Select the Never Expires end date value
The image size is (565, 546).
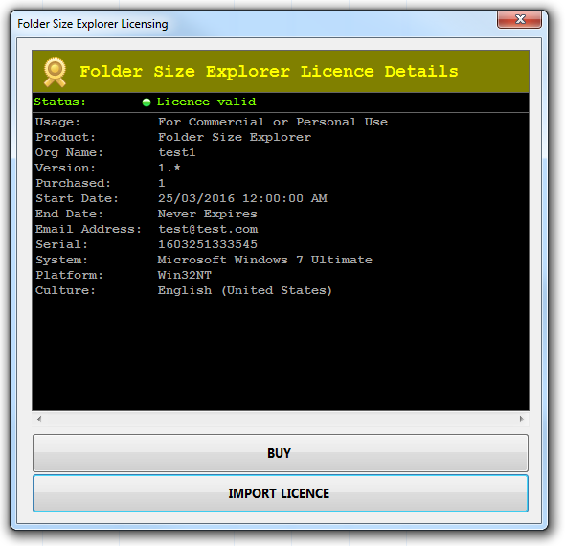pos(208,214)
